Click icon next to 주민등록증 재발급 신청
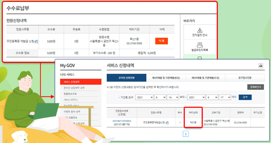Viewport: 271px width, 143px height. click(36, 42)
